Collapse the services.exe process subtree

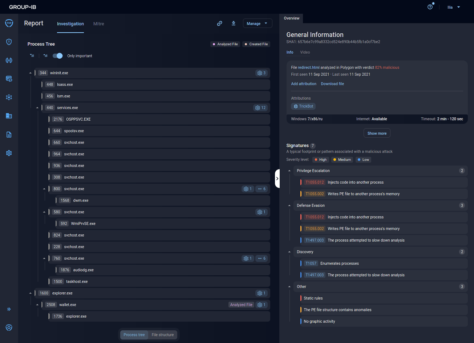click(x=37, y=108)
